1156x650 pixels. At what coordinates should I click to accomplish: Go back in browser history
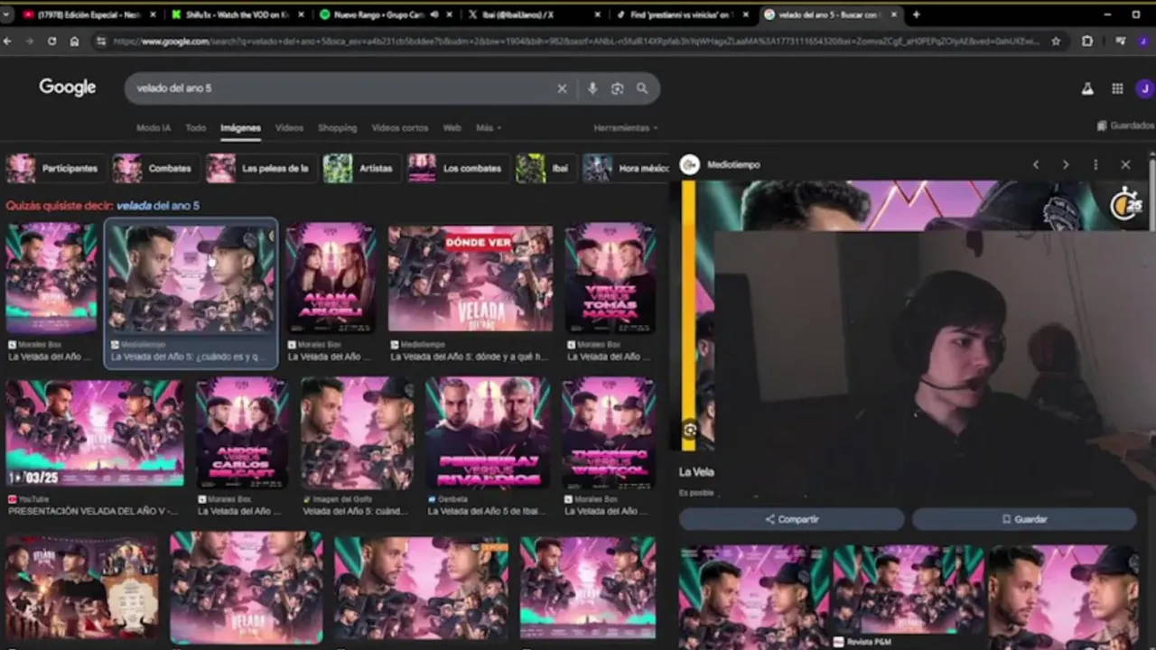coord(8,41)
